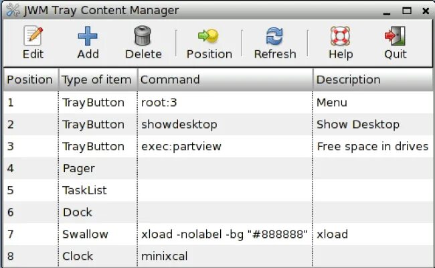This screenshot has width=435, height=268.
Task: Sort by the Position column header
Action: pos(29,80)
